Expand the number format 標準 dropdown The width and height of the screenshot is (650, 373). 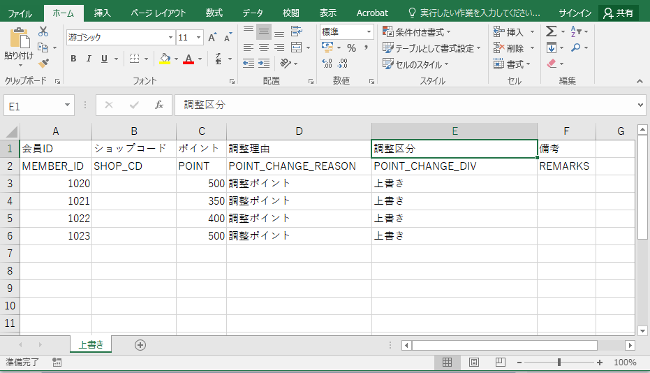[x=369, y=31]
